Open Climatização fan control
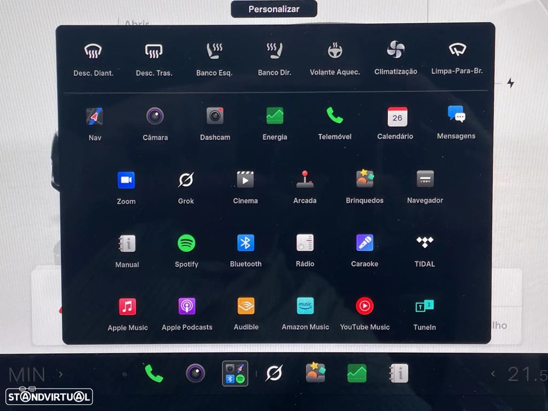The width and height of the screenshot is (548, 411). (x=396, y=49)
